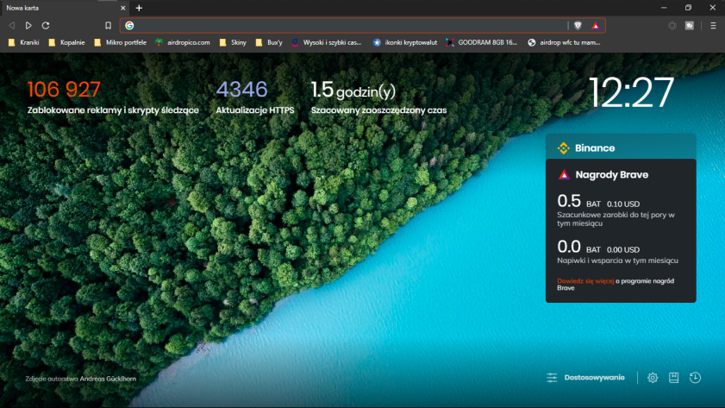The image size is (725, 408).
Task: Open airdrop wfc tu mam... bookmark
Action: pyautogui.click(x=564, y=42)
